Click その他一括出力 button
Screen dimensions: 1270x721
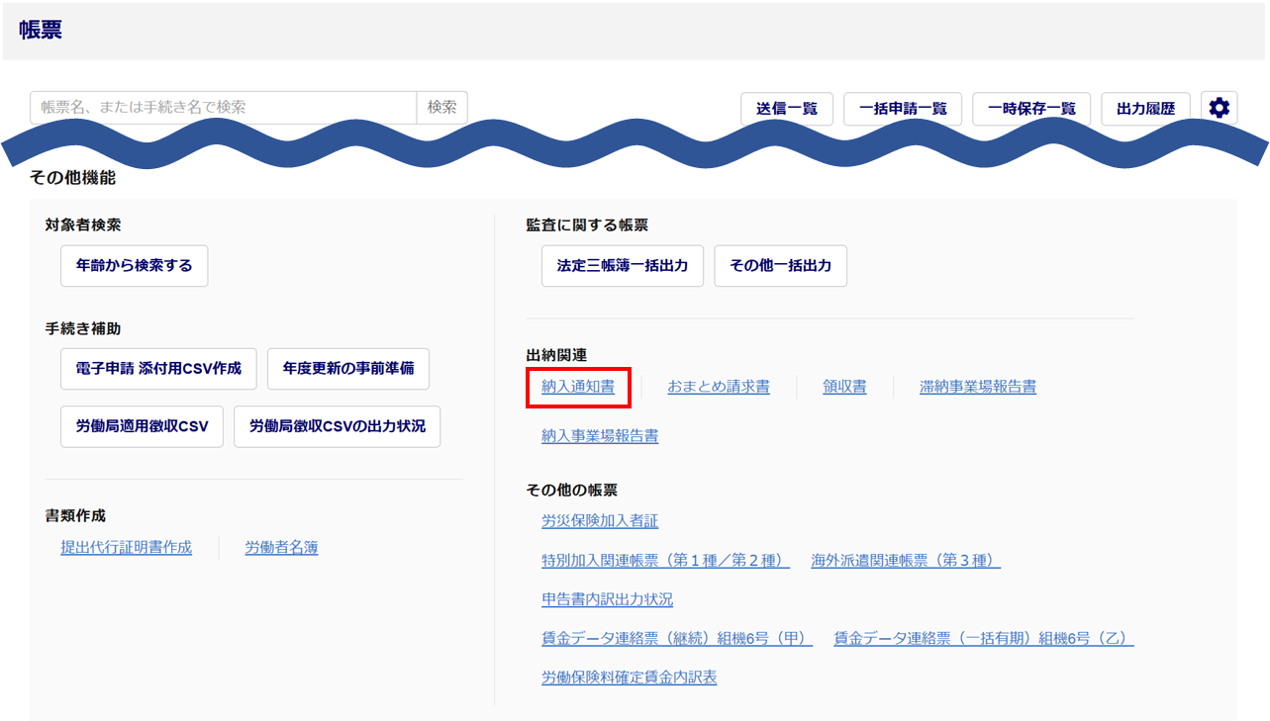[x=781, y=266]
